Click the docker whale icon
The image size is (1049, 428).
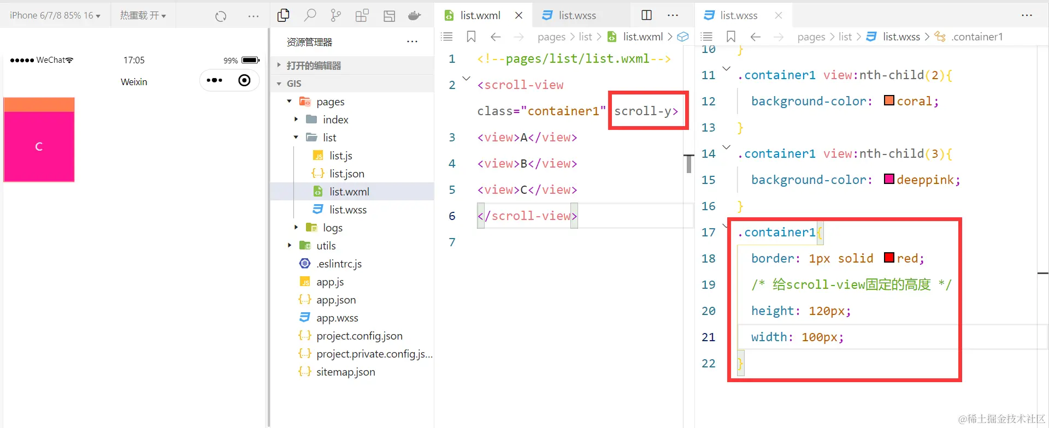pyautogui.click(x=415, y=16)
